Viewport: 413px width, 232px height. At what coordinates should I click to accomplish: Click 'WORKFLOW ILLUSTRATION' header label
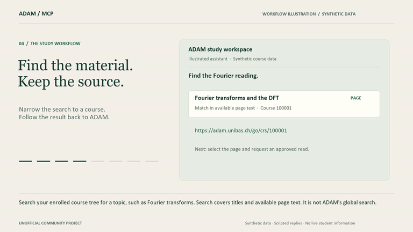[289, 14]
